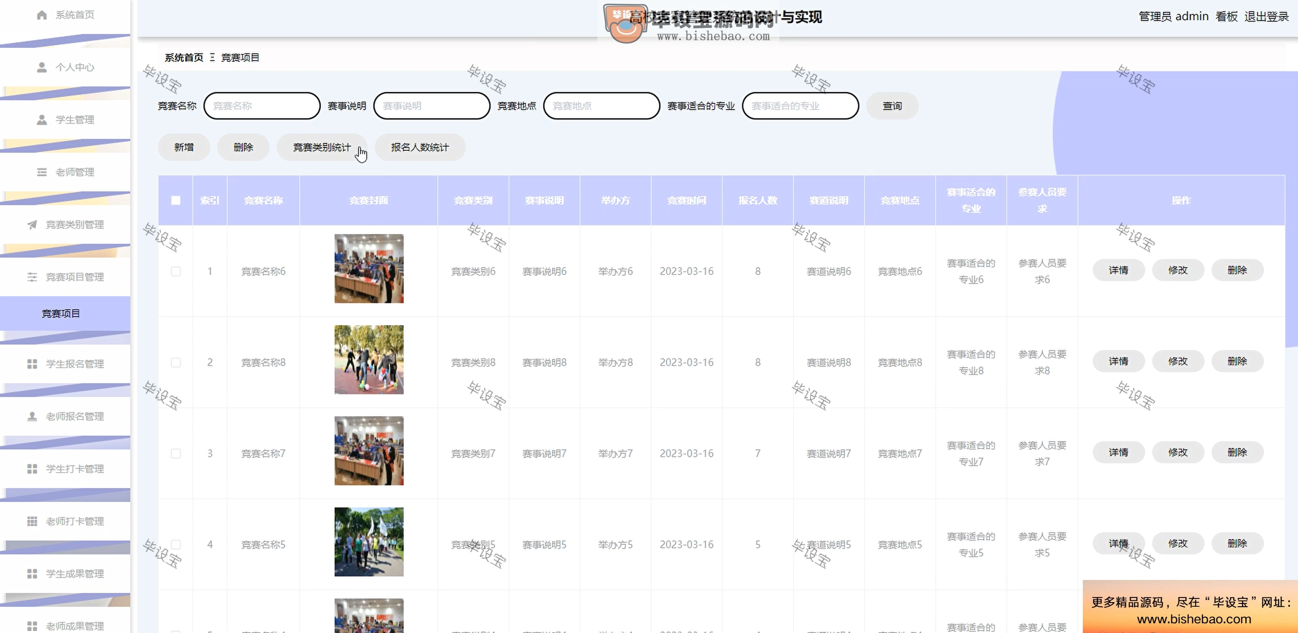
Task: Click the grid icon beside 学生报名管理
Action: click(x=32, y=364)
